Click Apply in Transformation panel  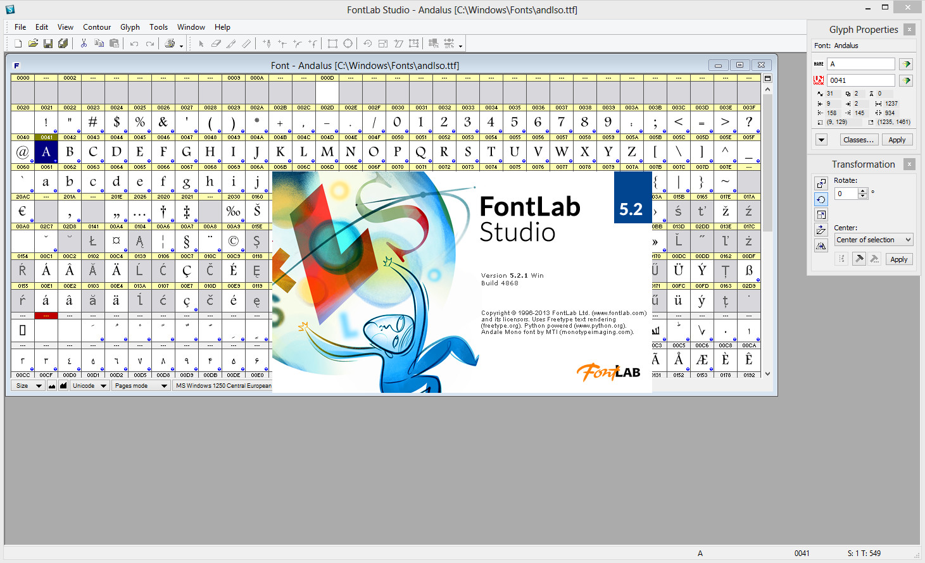click(x=899, y=259)
